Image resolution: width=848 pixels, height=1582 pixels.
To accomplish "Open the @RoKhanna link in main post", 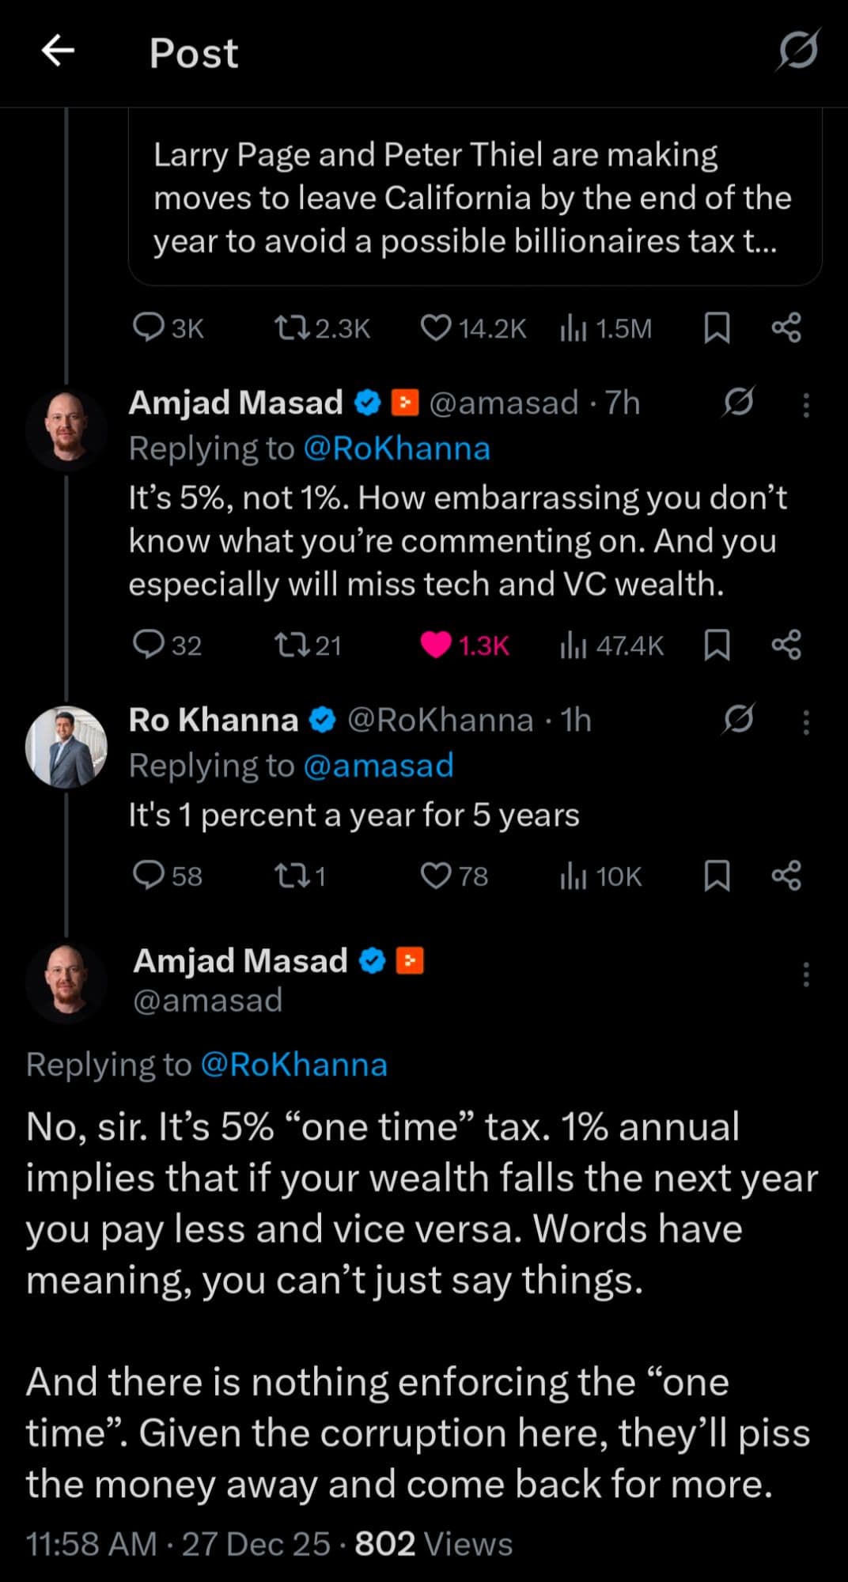I will [293, 1065].
